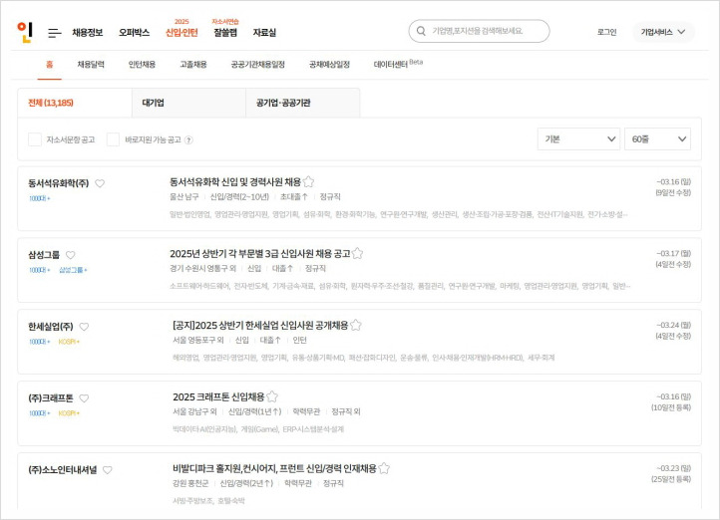Open company 한세실업(주) link
Viewport: 720px width, 520px height.
(x=51, y=327)
